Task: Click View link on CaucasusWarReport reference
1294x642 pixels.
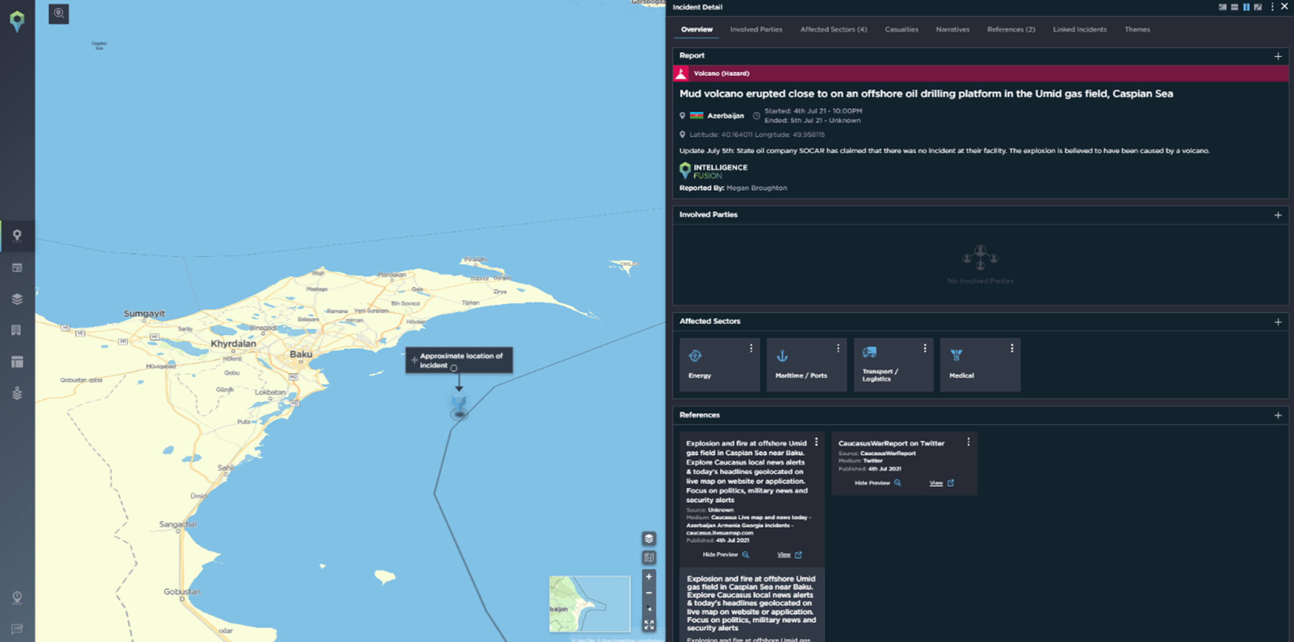Action: [941, 483]
